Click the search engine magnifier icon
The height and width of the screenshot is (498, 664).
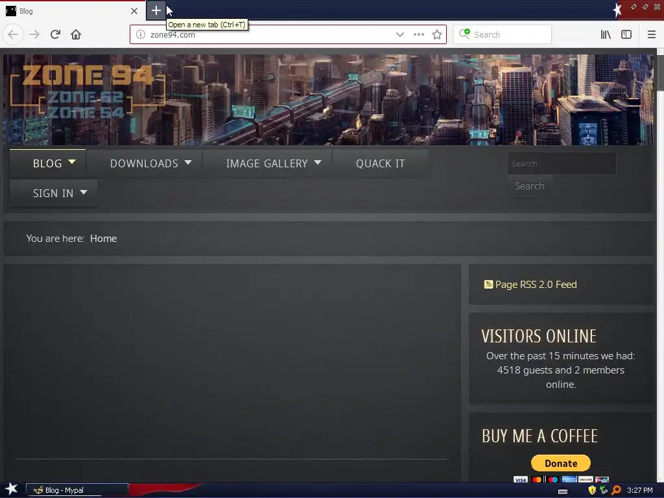point(464,34)
